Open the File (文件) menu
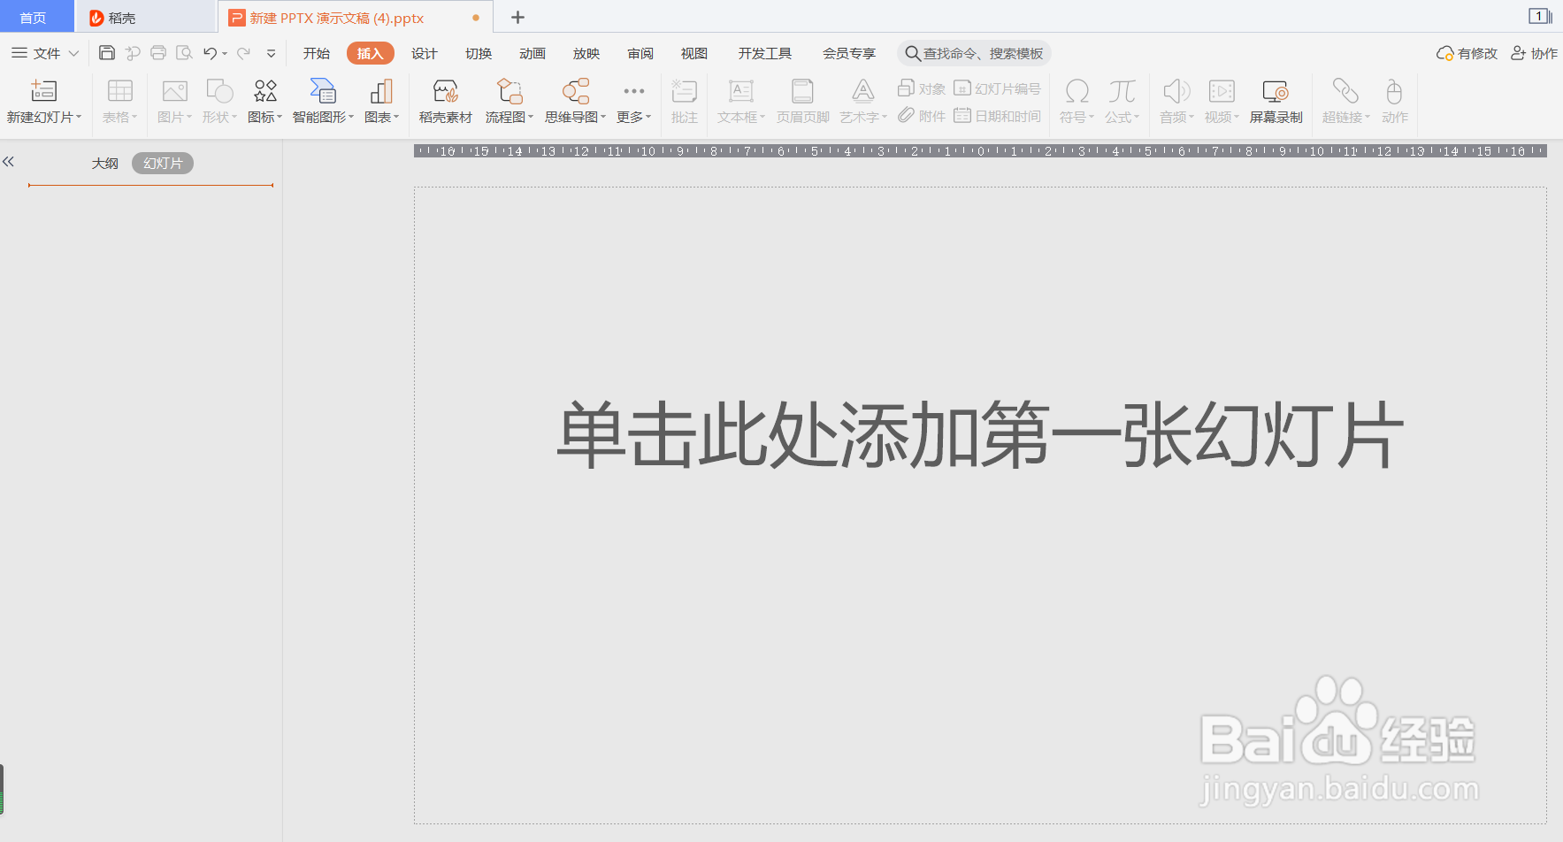 coord(44,53)
